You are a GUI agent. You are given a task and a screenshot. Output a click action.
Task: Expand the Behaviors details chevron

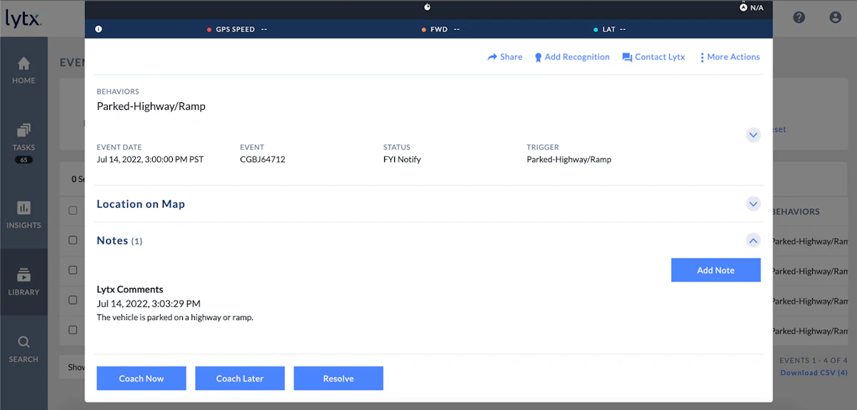(753, 134)
